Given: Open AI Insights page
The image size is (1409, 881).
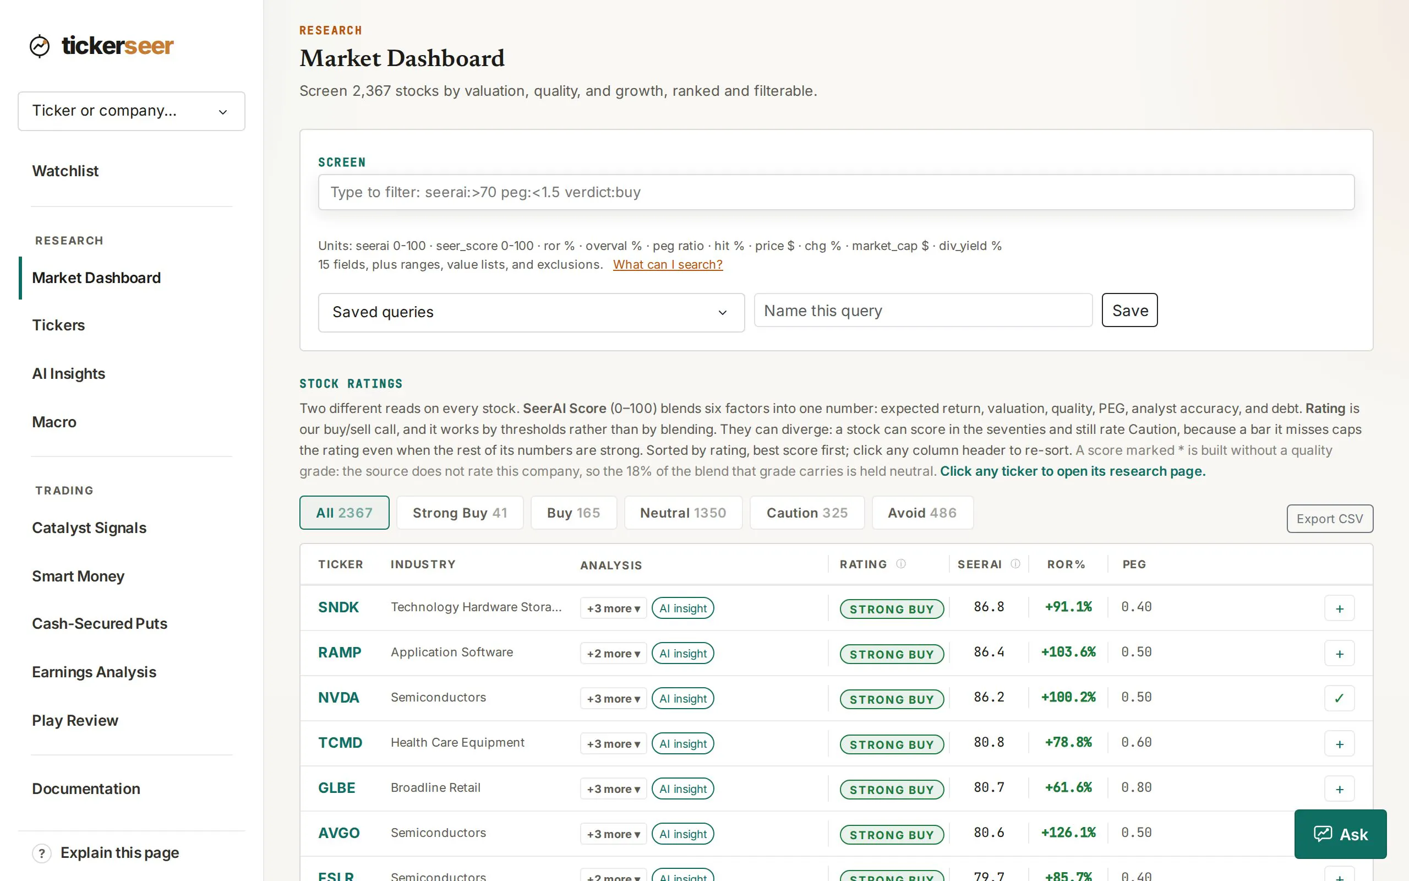Looking at the screenshot, I should (69, 373).
